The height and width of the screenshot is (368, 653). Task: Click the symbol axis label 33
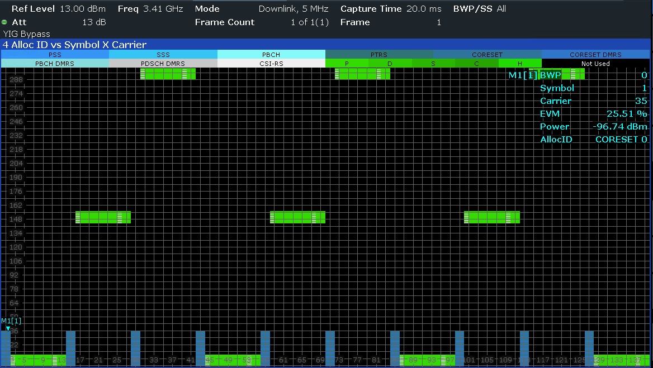pos(154,360)
